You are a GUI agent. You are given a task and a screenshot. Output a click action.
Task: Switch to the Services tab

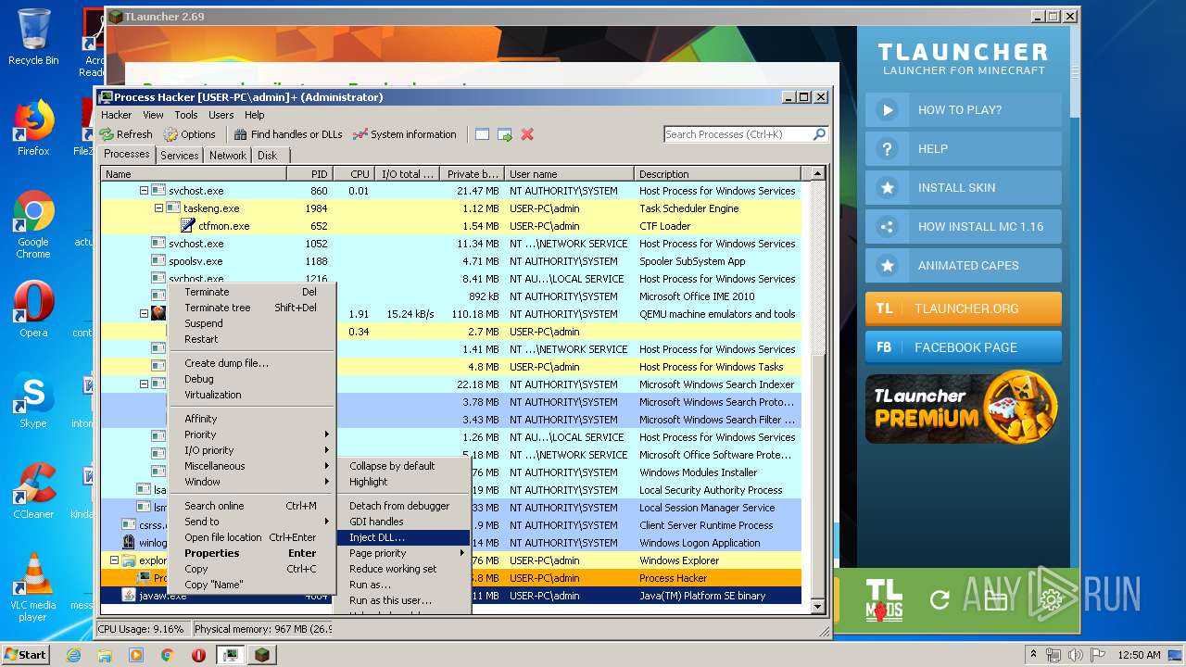click(179, 156)
